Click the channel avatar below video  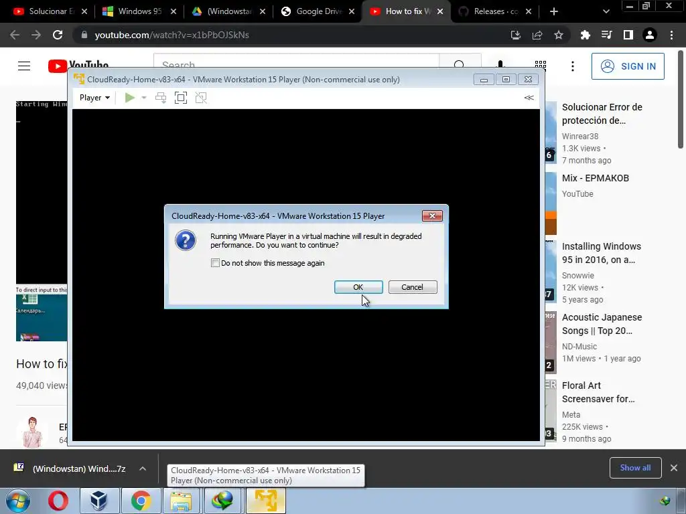coord(32,432)
